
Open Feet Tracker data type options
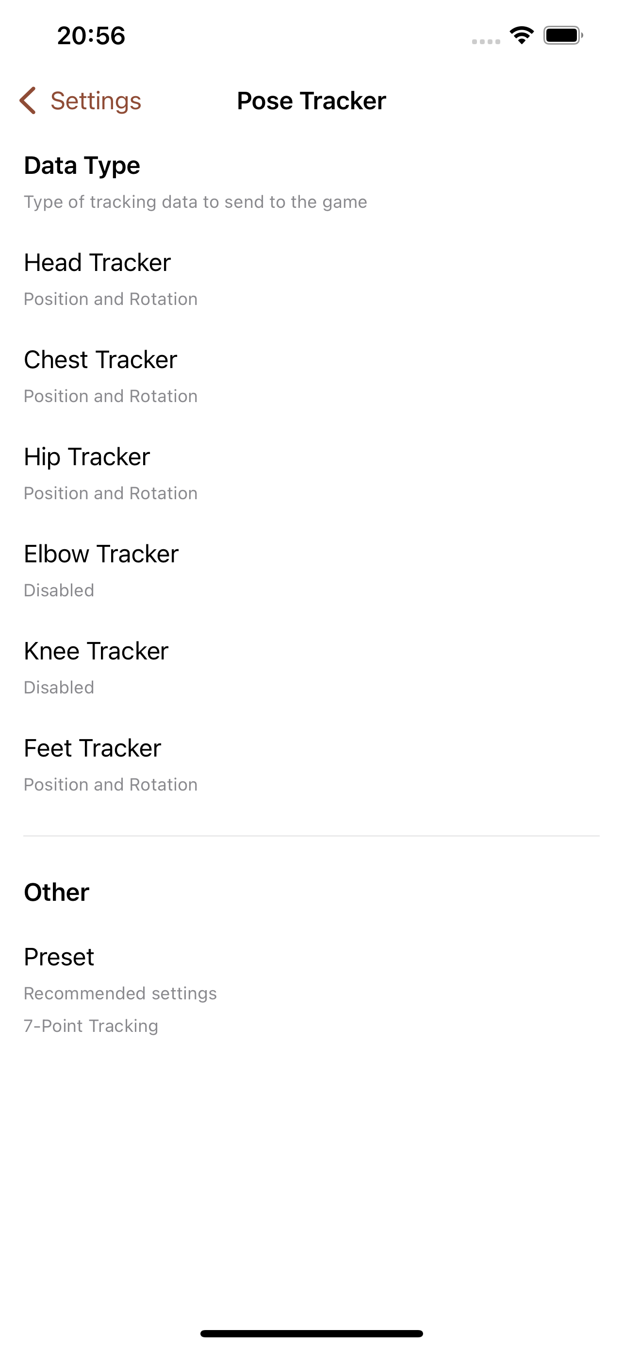point(311,764)
